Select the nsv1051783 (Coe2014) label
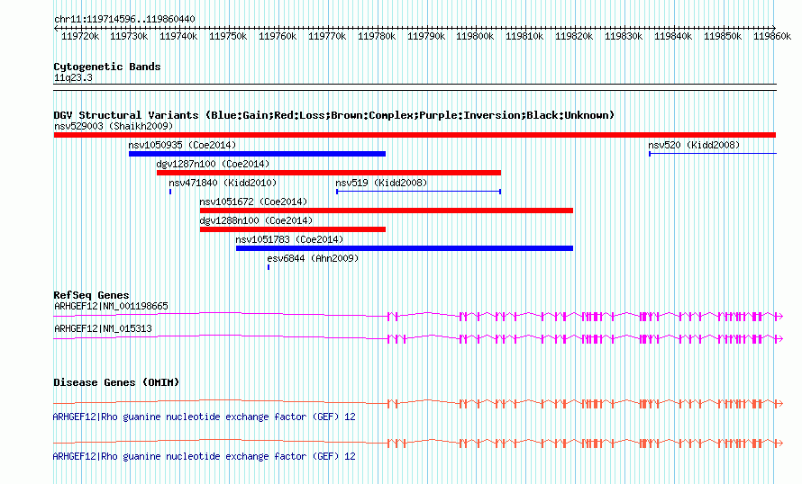This screenshot has width=802, height=484. [x=289, y=239]
